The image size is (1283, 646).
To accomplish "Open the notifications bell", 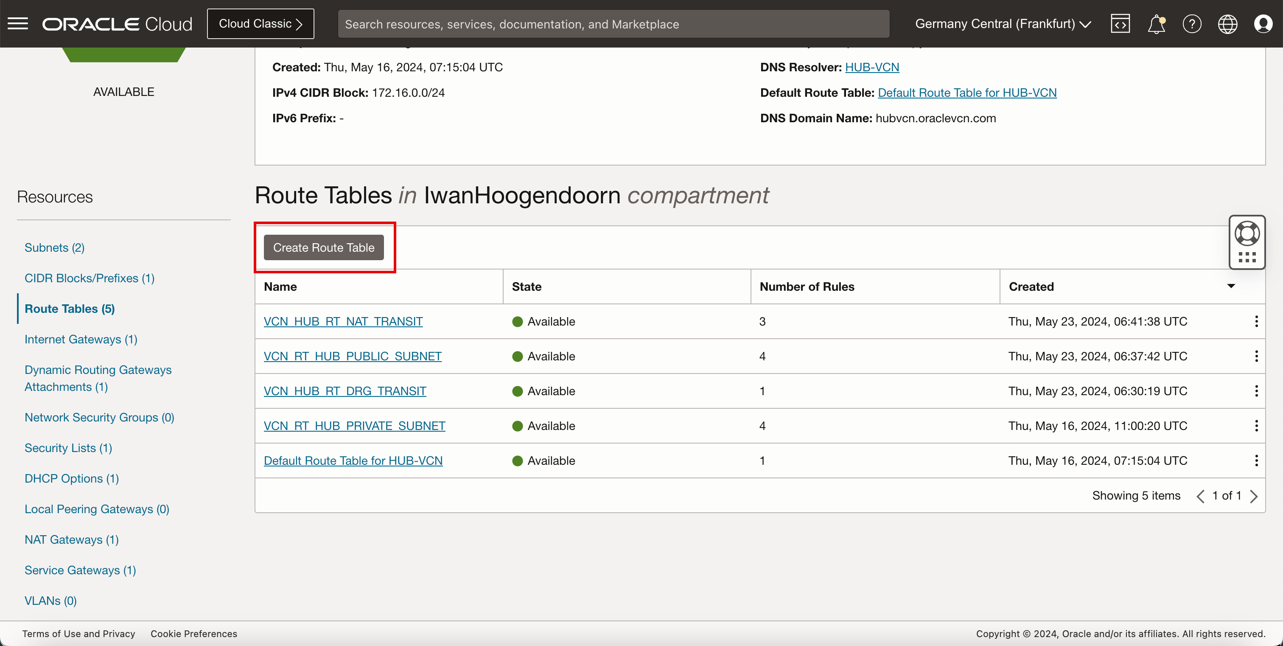I will pos(1156,23).
